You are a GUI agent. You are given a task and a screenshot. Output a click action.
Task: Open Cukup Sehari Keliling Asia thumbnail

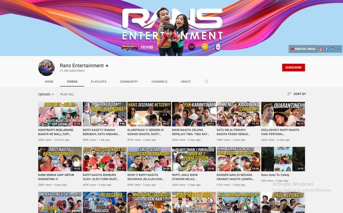click(149, 159)
